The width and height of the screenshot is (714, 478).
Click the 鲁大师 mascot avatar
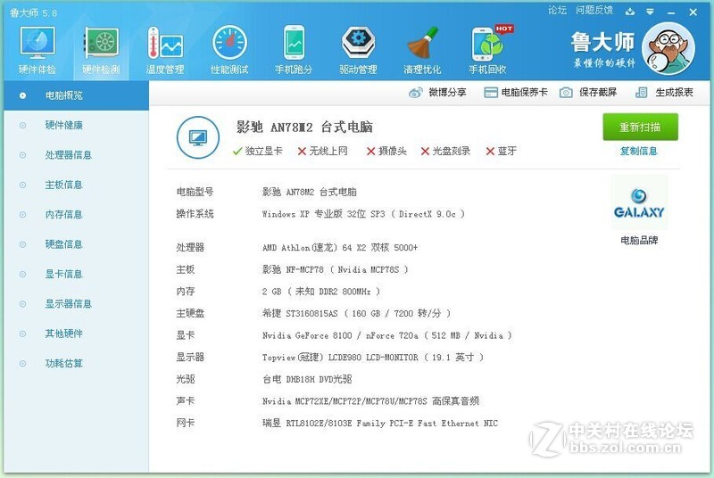tap(668, 48)
